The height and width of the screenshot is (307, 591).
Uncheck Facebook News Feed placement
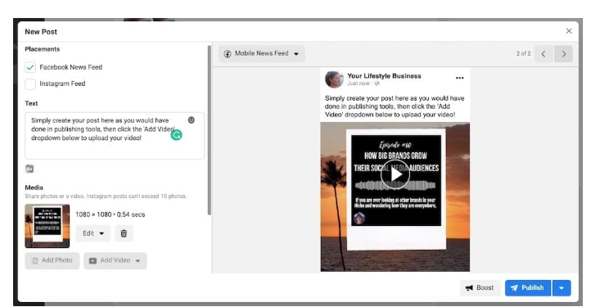click(x=30, y=67)
